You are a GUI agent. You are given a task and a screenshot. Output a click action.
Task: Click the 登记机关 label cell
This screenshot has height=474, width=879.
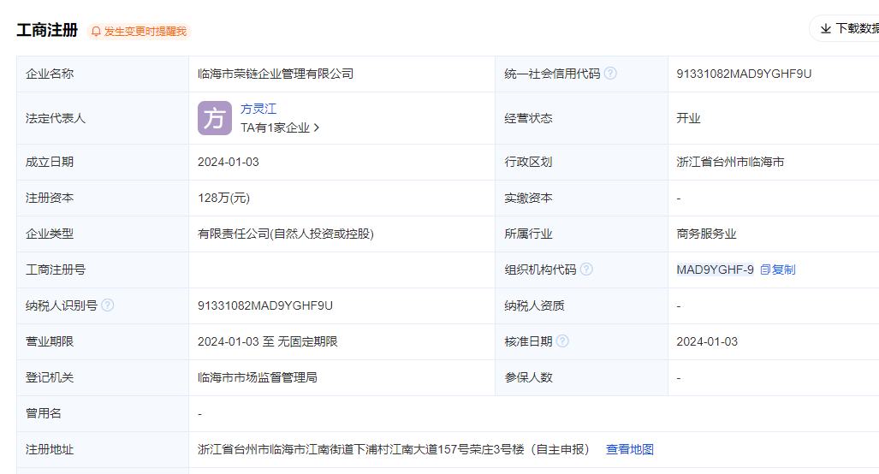click(x=103, y=377)
